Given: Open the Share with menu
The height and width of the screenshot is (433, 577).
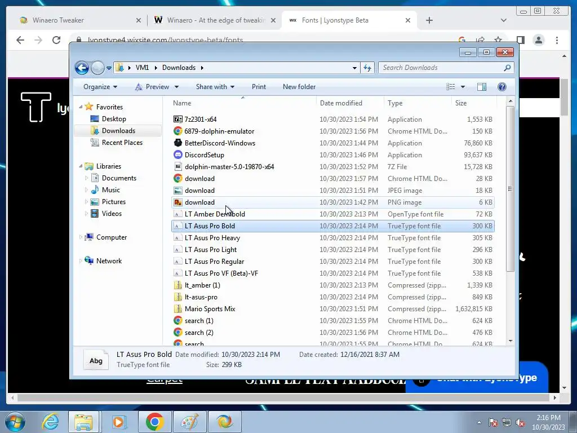Looking at the screenshot, I should 215,87.
